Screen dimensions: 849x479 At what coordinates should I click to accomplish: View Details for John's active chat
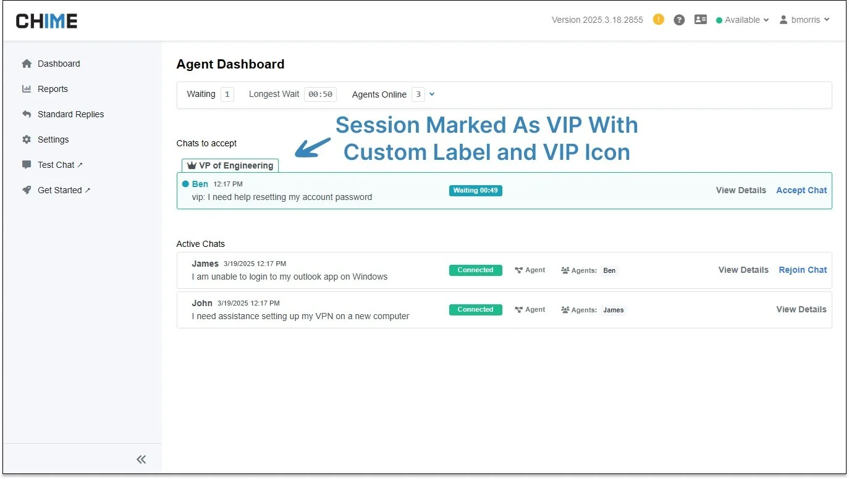(801, 309)
